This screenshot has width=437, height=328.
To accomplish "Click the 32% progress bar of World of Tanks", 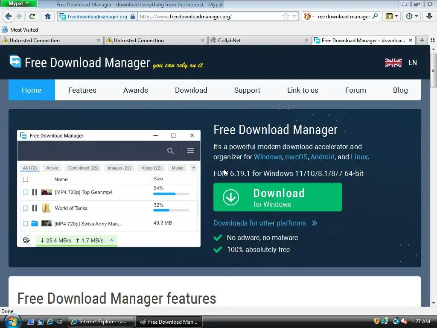I will 171,210.
